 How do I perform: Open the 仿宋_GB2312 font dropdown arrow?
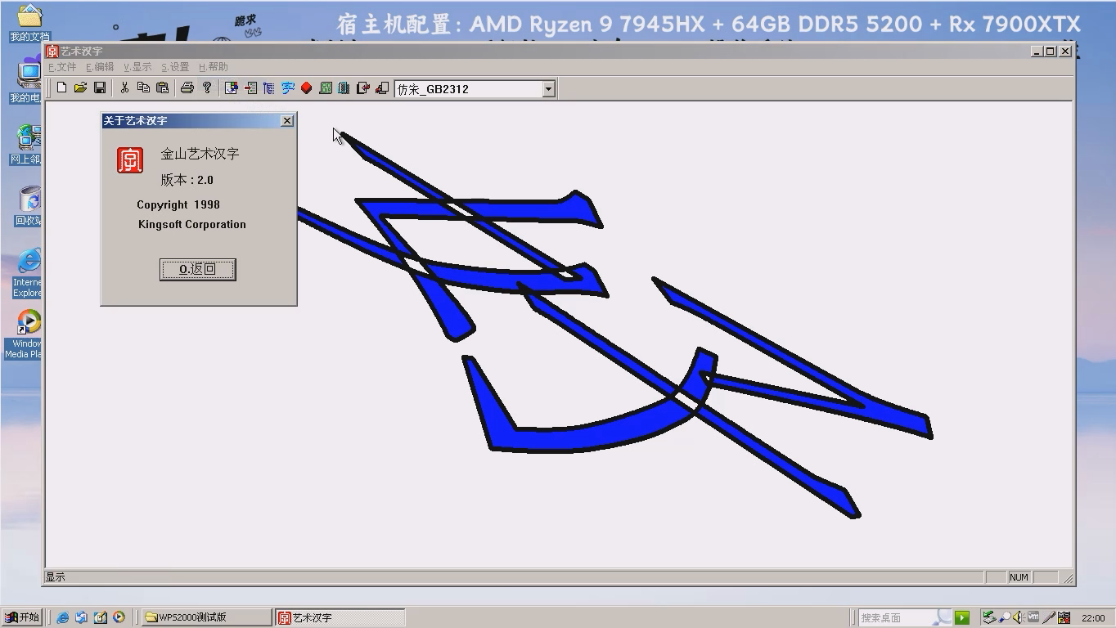[x=549, y=89]
